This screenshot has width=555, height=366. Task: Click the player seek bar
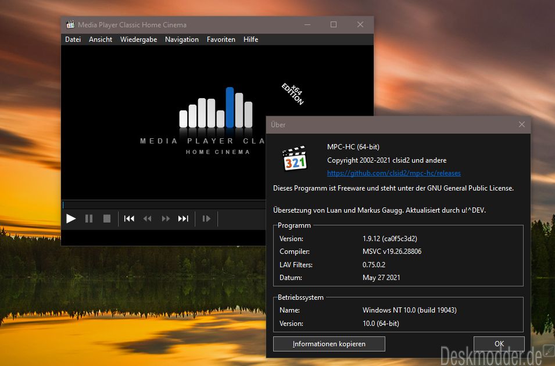point(164,205)
